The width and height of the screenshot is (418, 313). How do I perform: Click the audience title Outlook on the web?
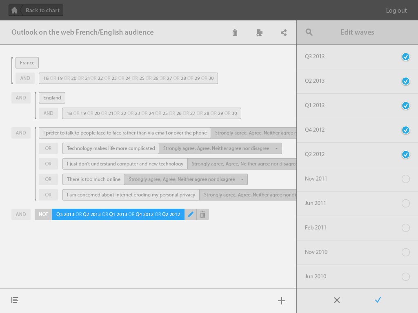tap(82, 32)
